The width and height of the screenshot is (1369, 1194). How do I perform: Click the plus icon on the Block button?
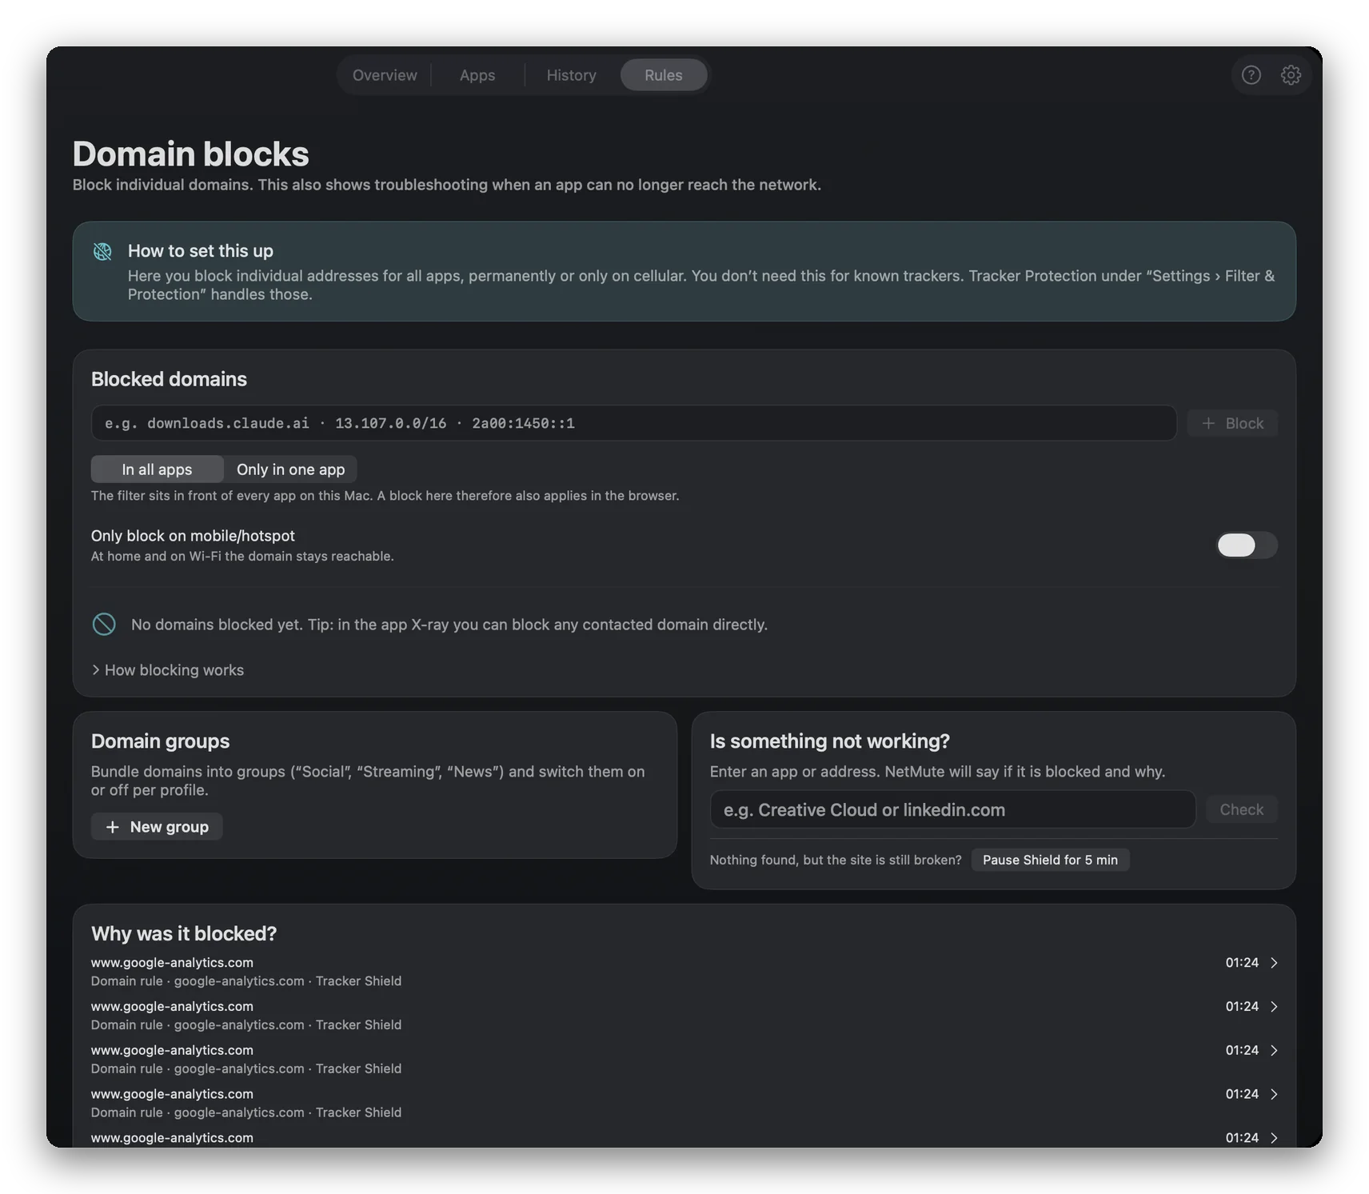pos(1208,423)
